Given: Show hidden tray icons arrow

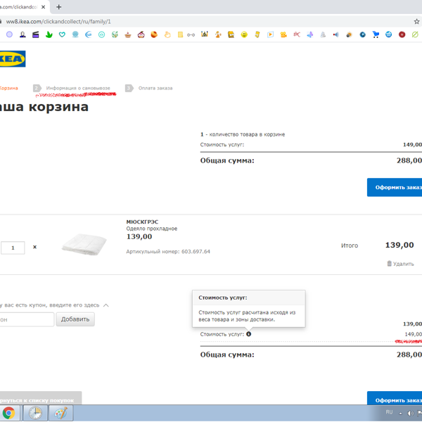Looking at the screenshot, I should click(400, 414).
